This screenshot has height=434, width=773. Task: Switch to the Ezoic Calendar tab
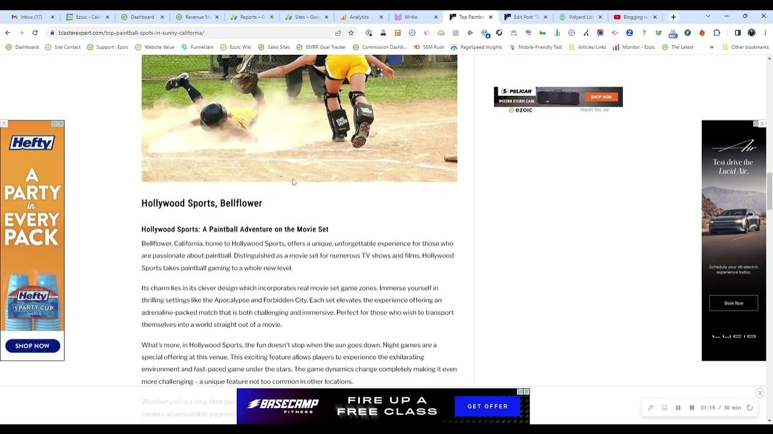coord(87,17)
